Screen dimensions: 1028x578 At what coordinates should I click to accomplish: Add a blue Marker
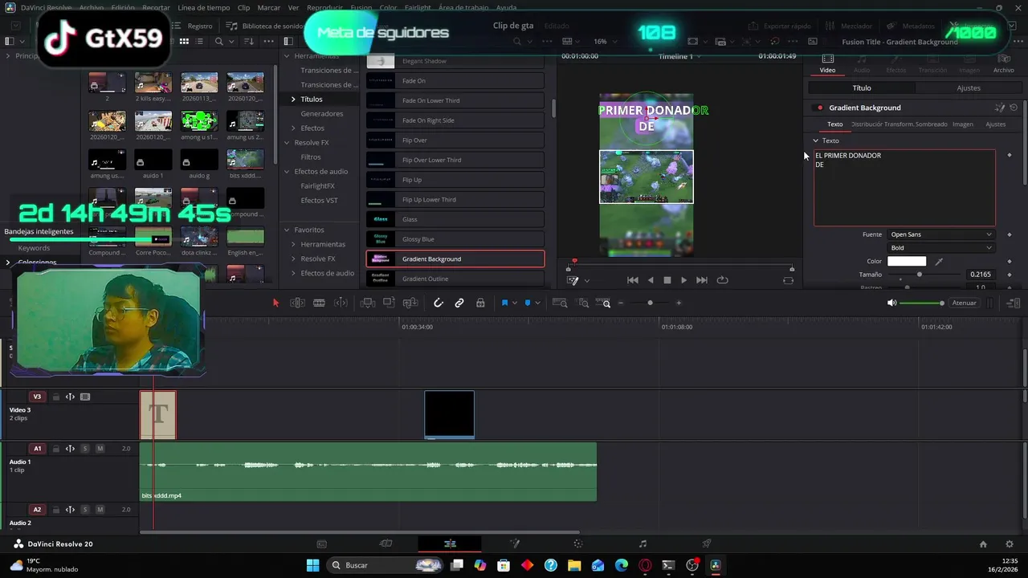[x=528, y=303]
